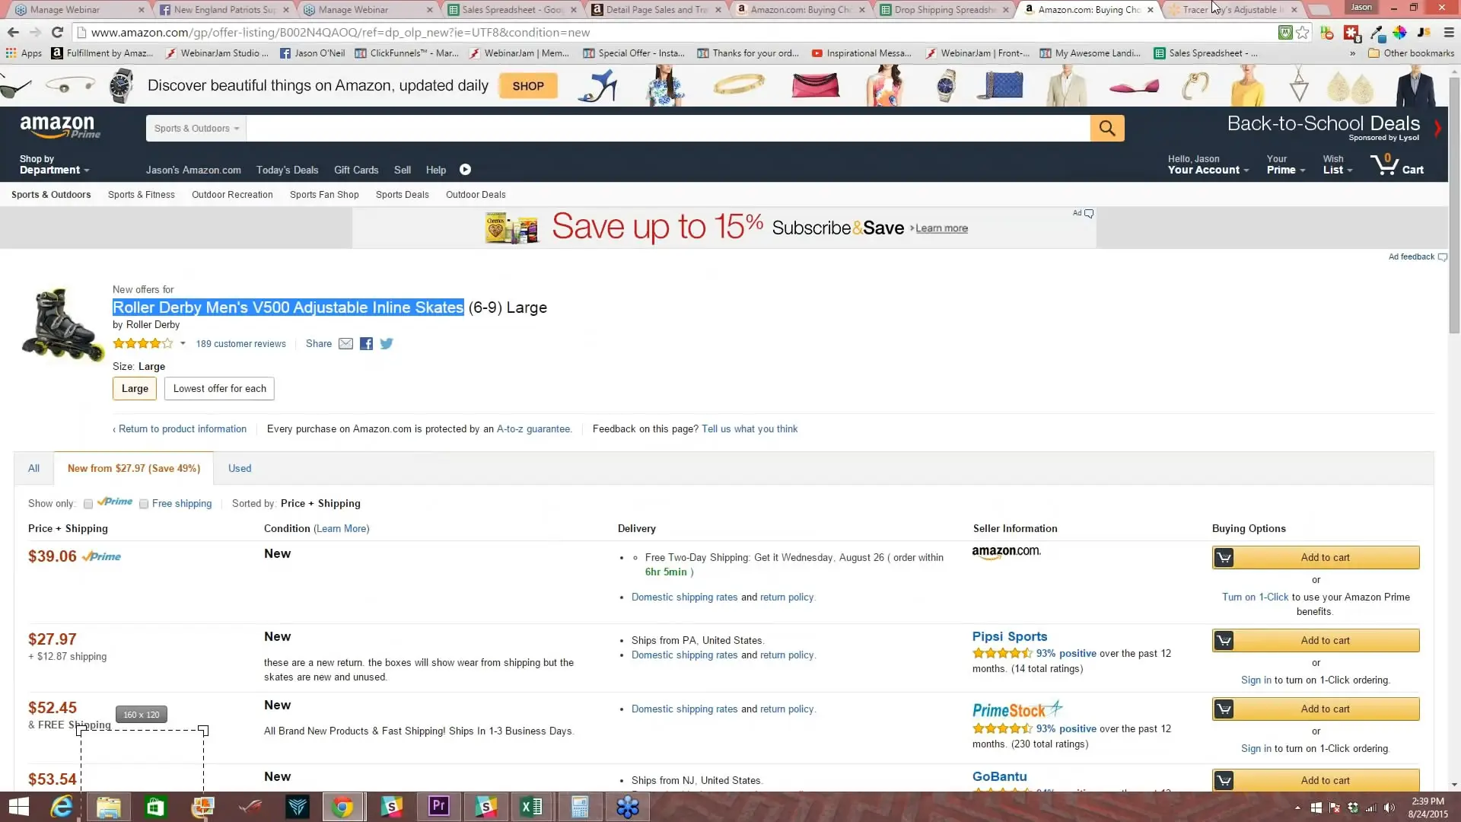The height and width of the screenshot is (822, 1461).
Task: Reload the page with refresh icon
Action: click(x=57, y=33)
